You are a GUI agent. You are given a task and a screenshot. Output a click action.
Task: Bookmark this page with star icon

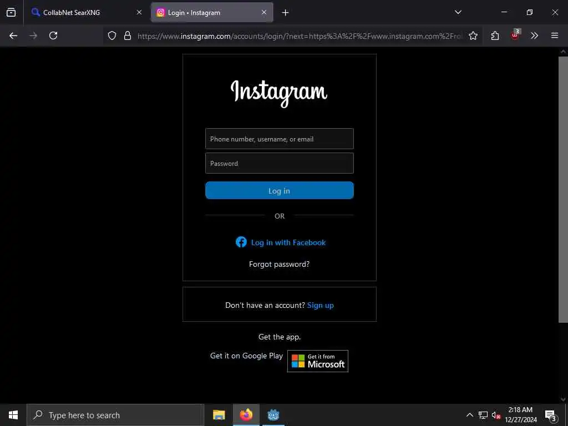473,35
